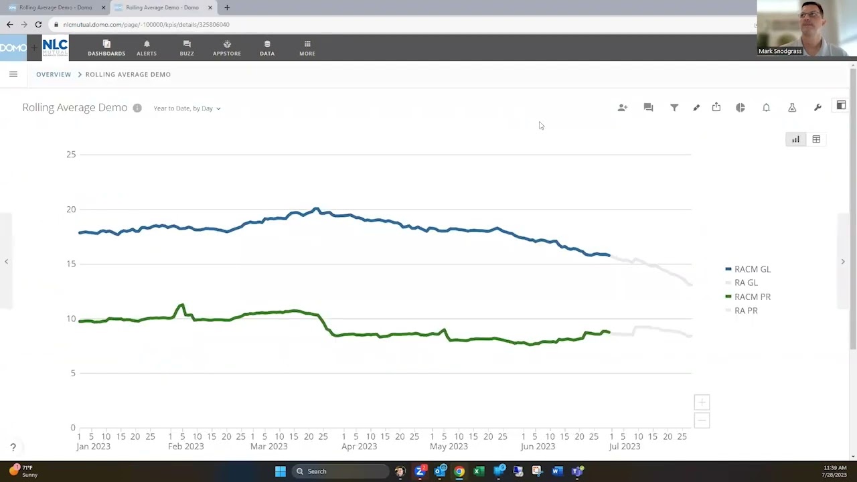Image resolution: width=857 pixels, height=482 pixels.
Task: Click the taskbar Search box
Action: click(340, 471)
